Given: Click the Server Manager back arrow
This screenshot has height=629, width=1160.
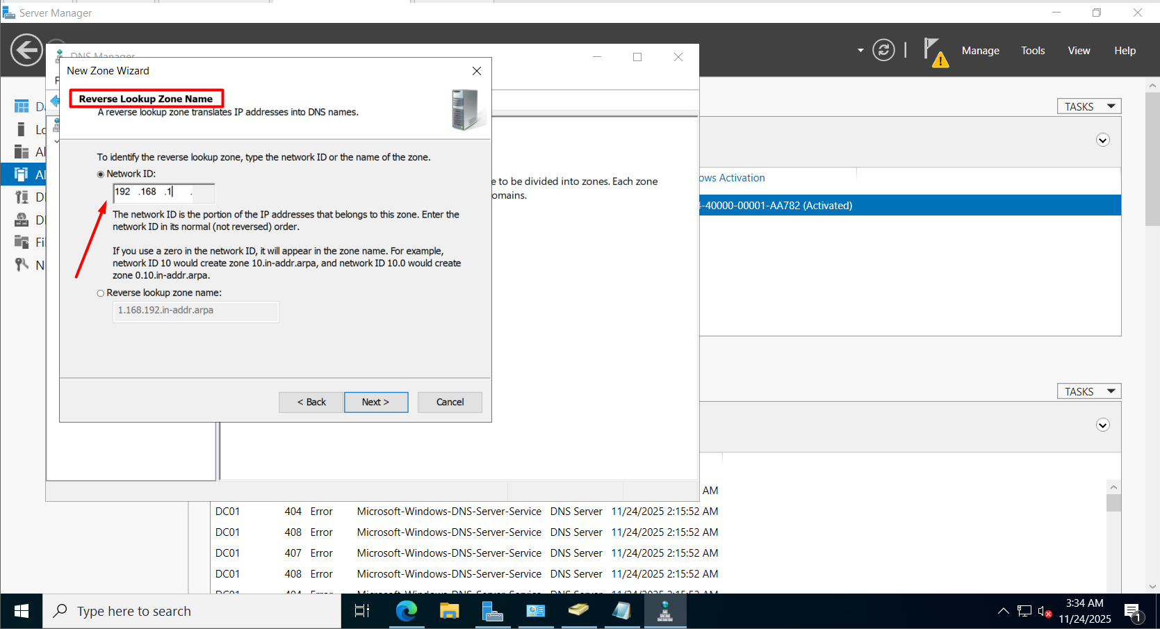Looking at the screenshot, I should click(26, 50).
